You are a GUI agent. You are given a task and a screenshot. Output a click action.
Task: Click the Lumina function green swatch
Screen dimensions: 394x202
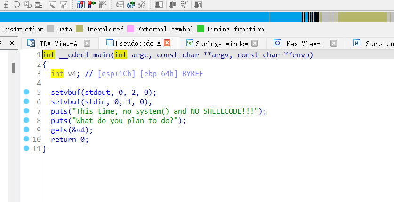point(201,29)
